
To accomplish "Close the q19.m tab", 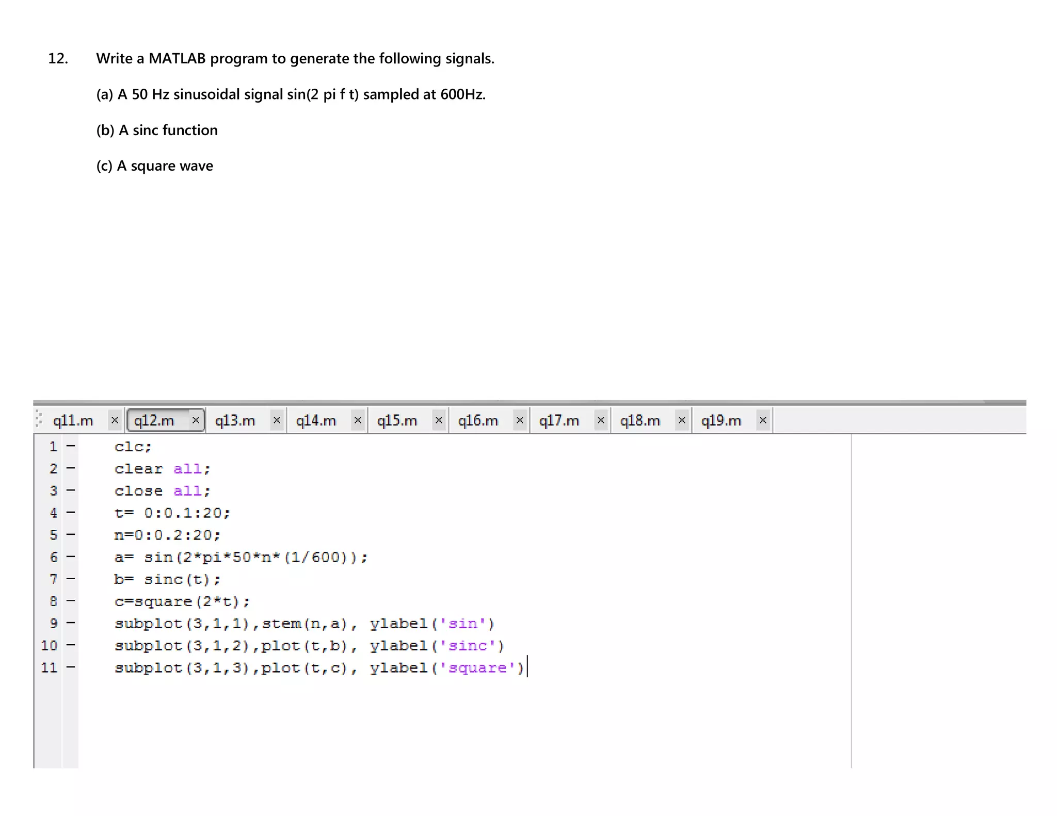I will [x=763, y=420].
